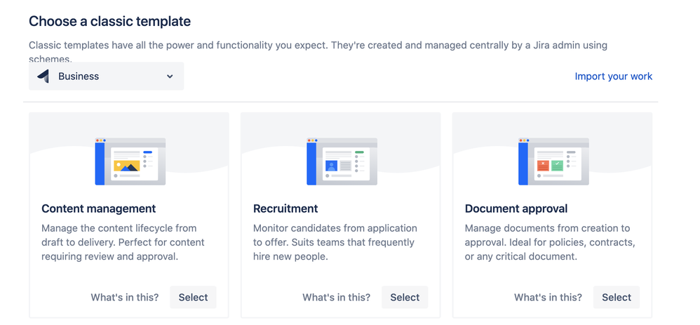
Task: Select the Recruitment template
Action: pyautogui.click(x=405, y=298)
